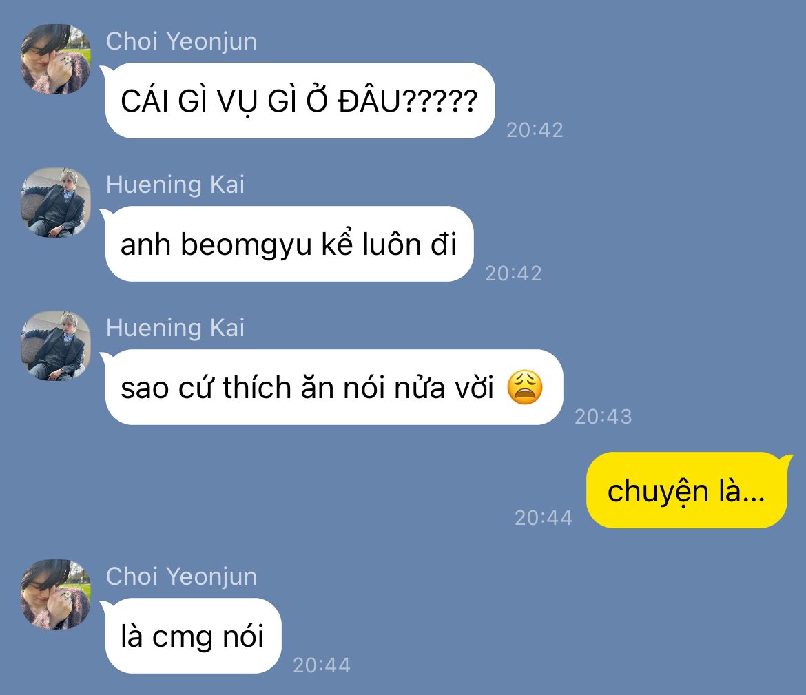Click the weary face emoji in message
Viewport: 806px width, 695px height.
pyautogui.click(x=525, y=387)
